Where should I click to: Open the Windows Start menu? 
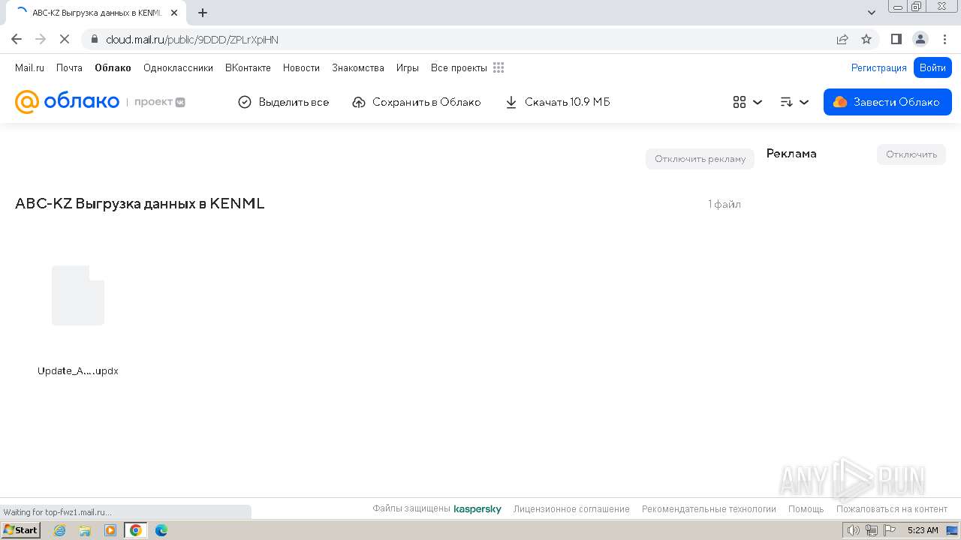(x=21, y=529)
